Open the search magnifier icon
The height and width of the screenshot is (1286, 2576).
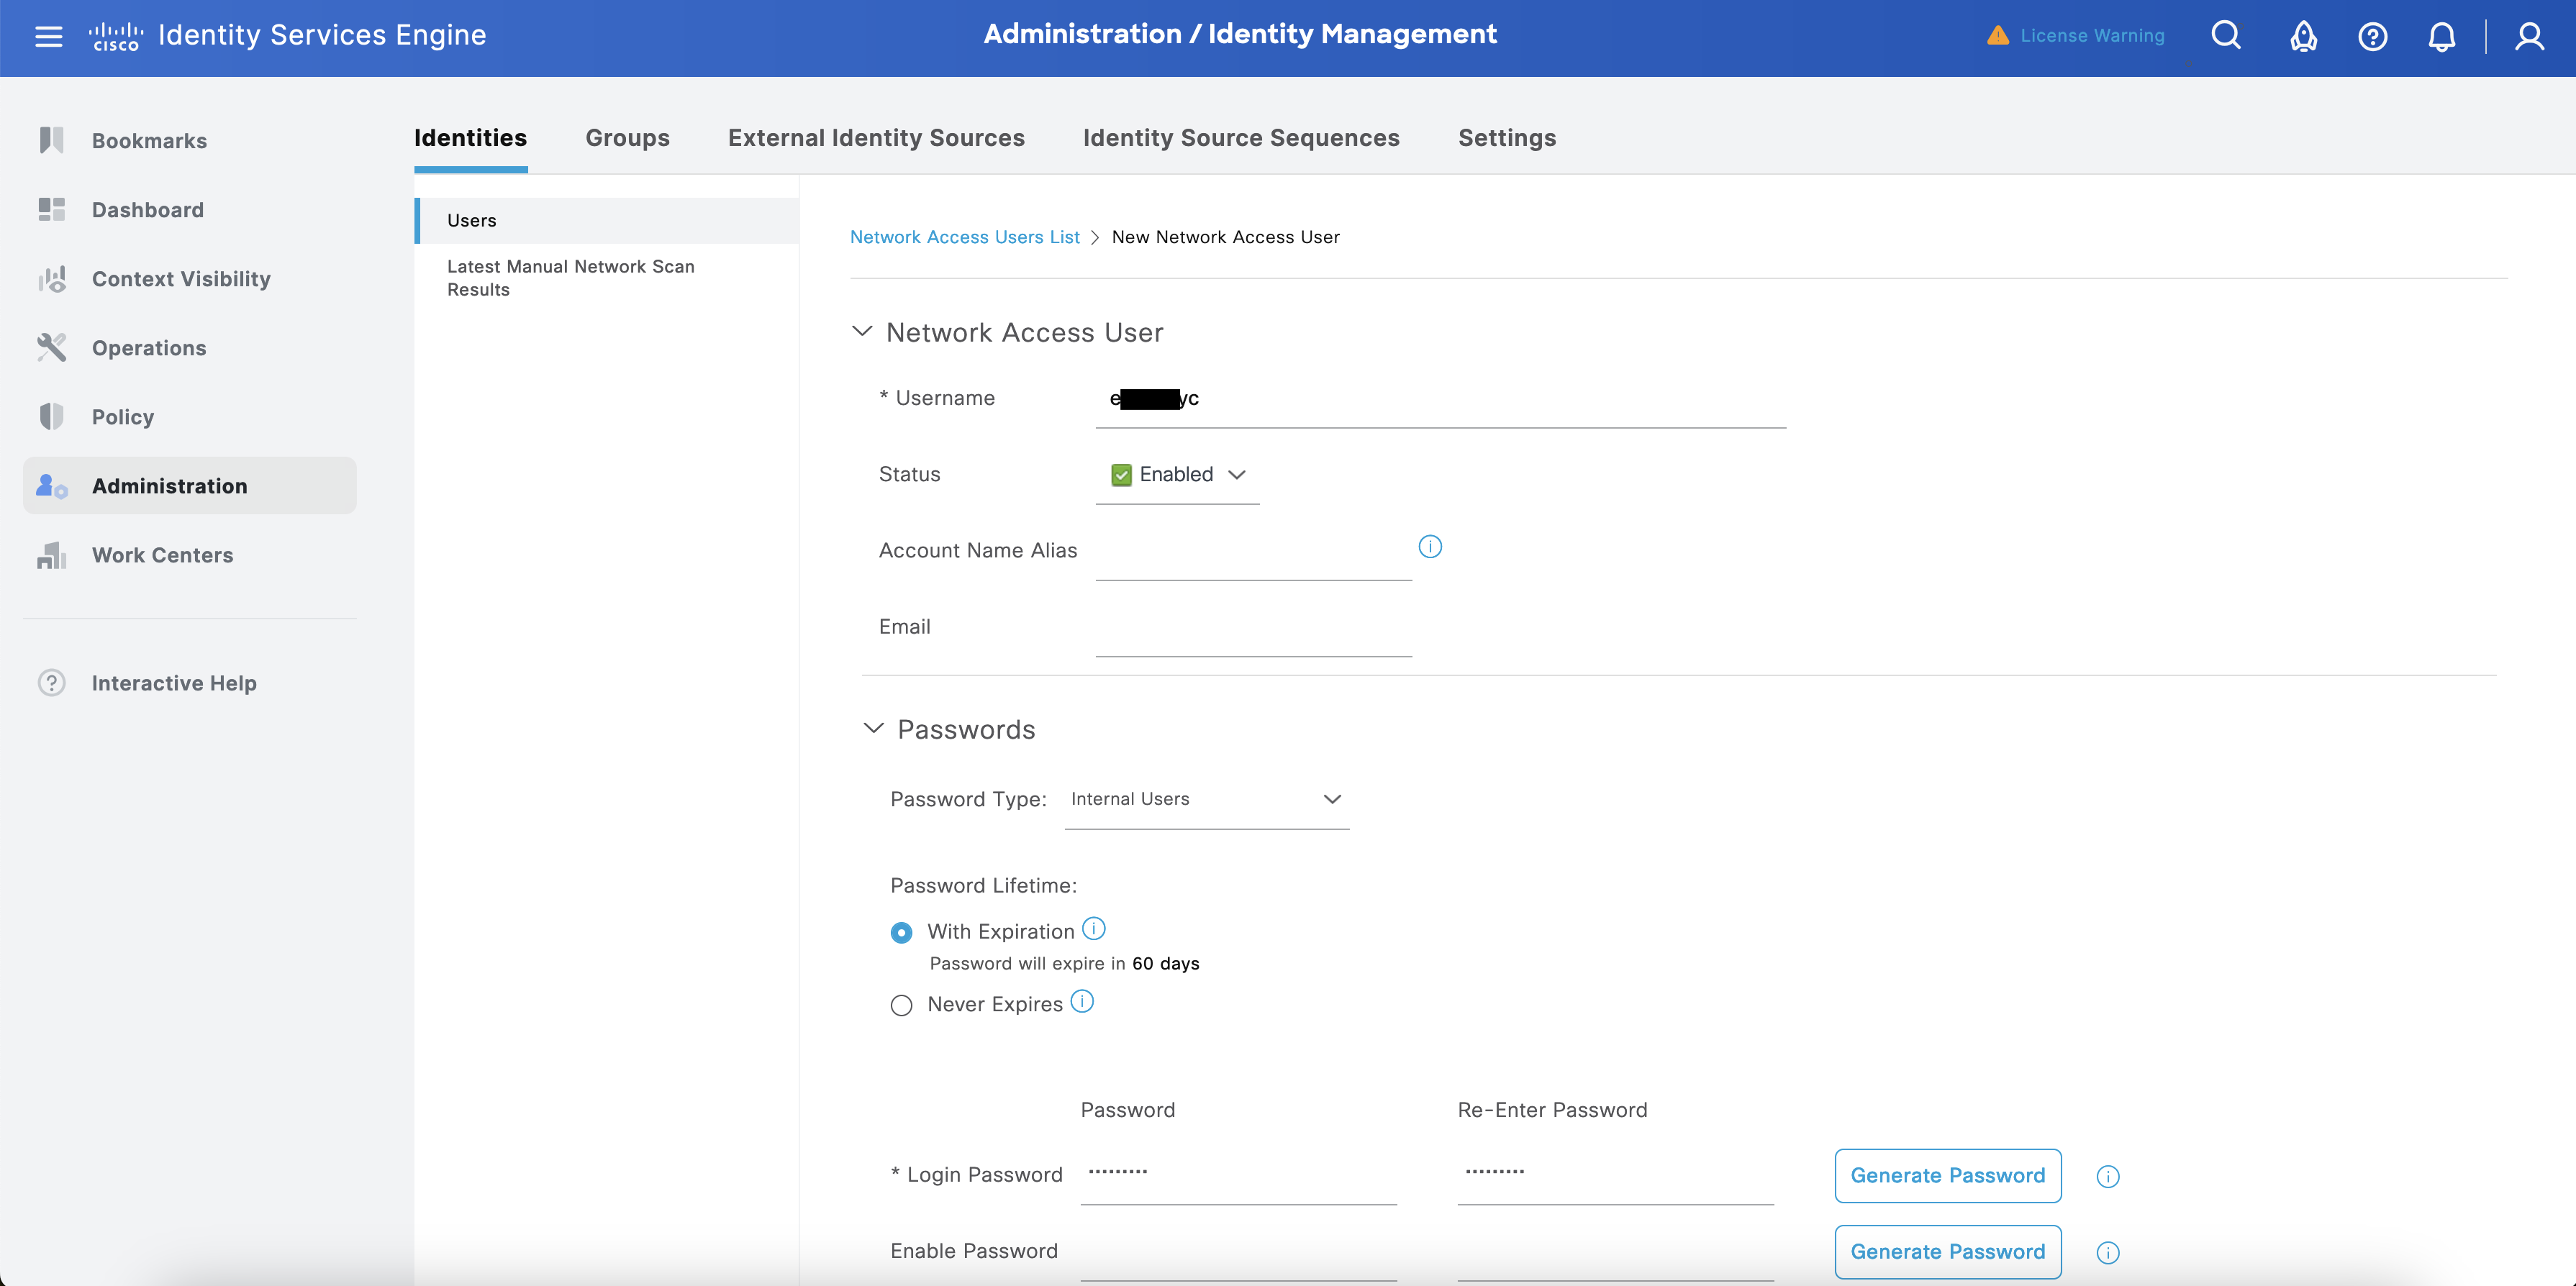click(2226, 36)
